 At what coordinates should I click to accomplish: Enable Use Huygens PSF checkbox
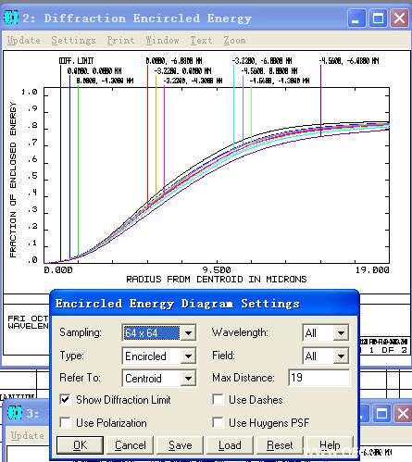tap(218, 422)
